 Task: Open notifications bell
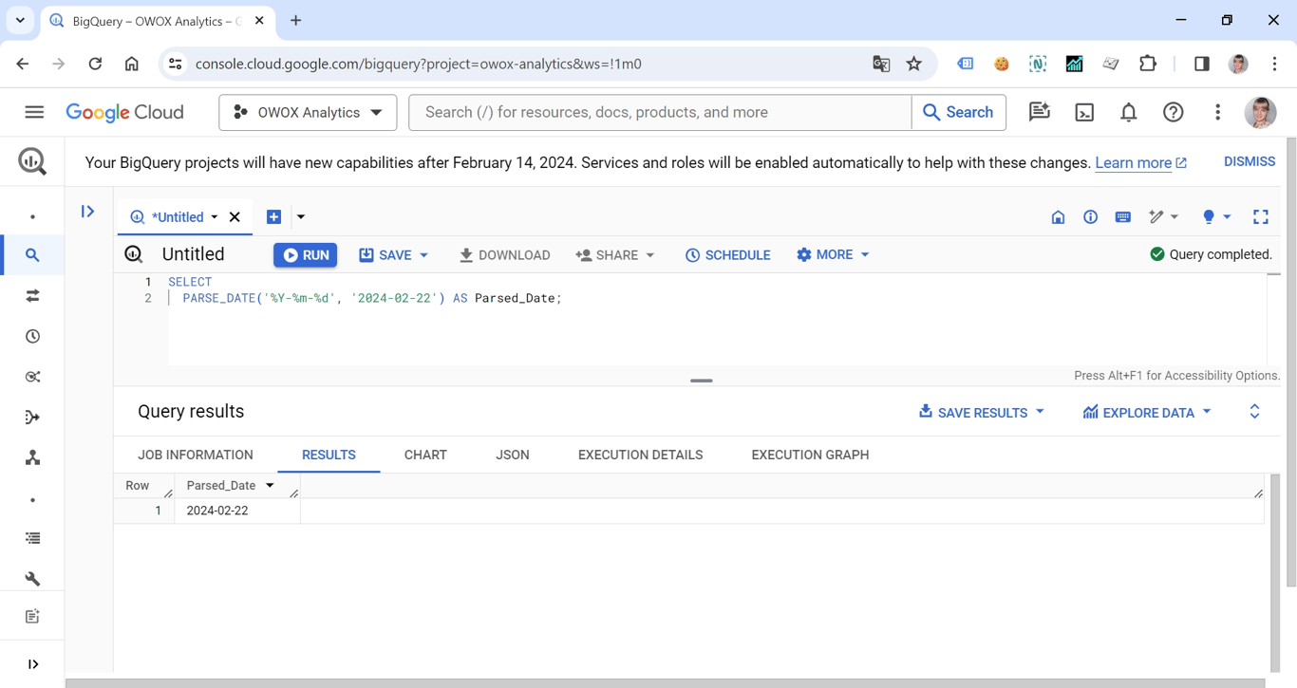1129,112
